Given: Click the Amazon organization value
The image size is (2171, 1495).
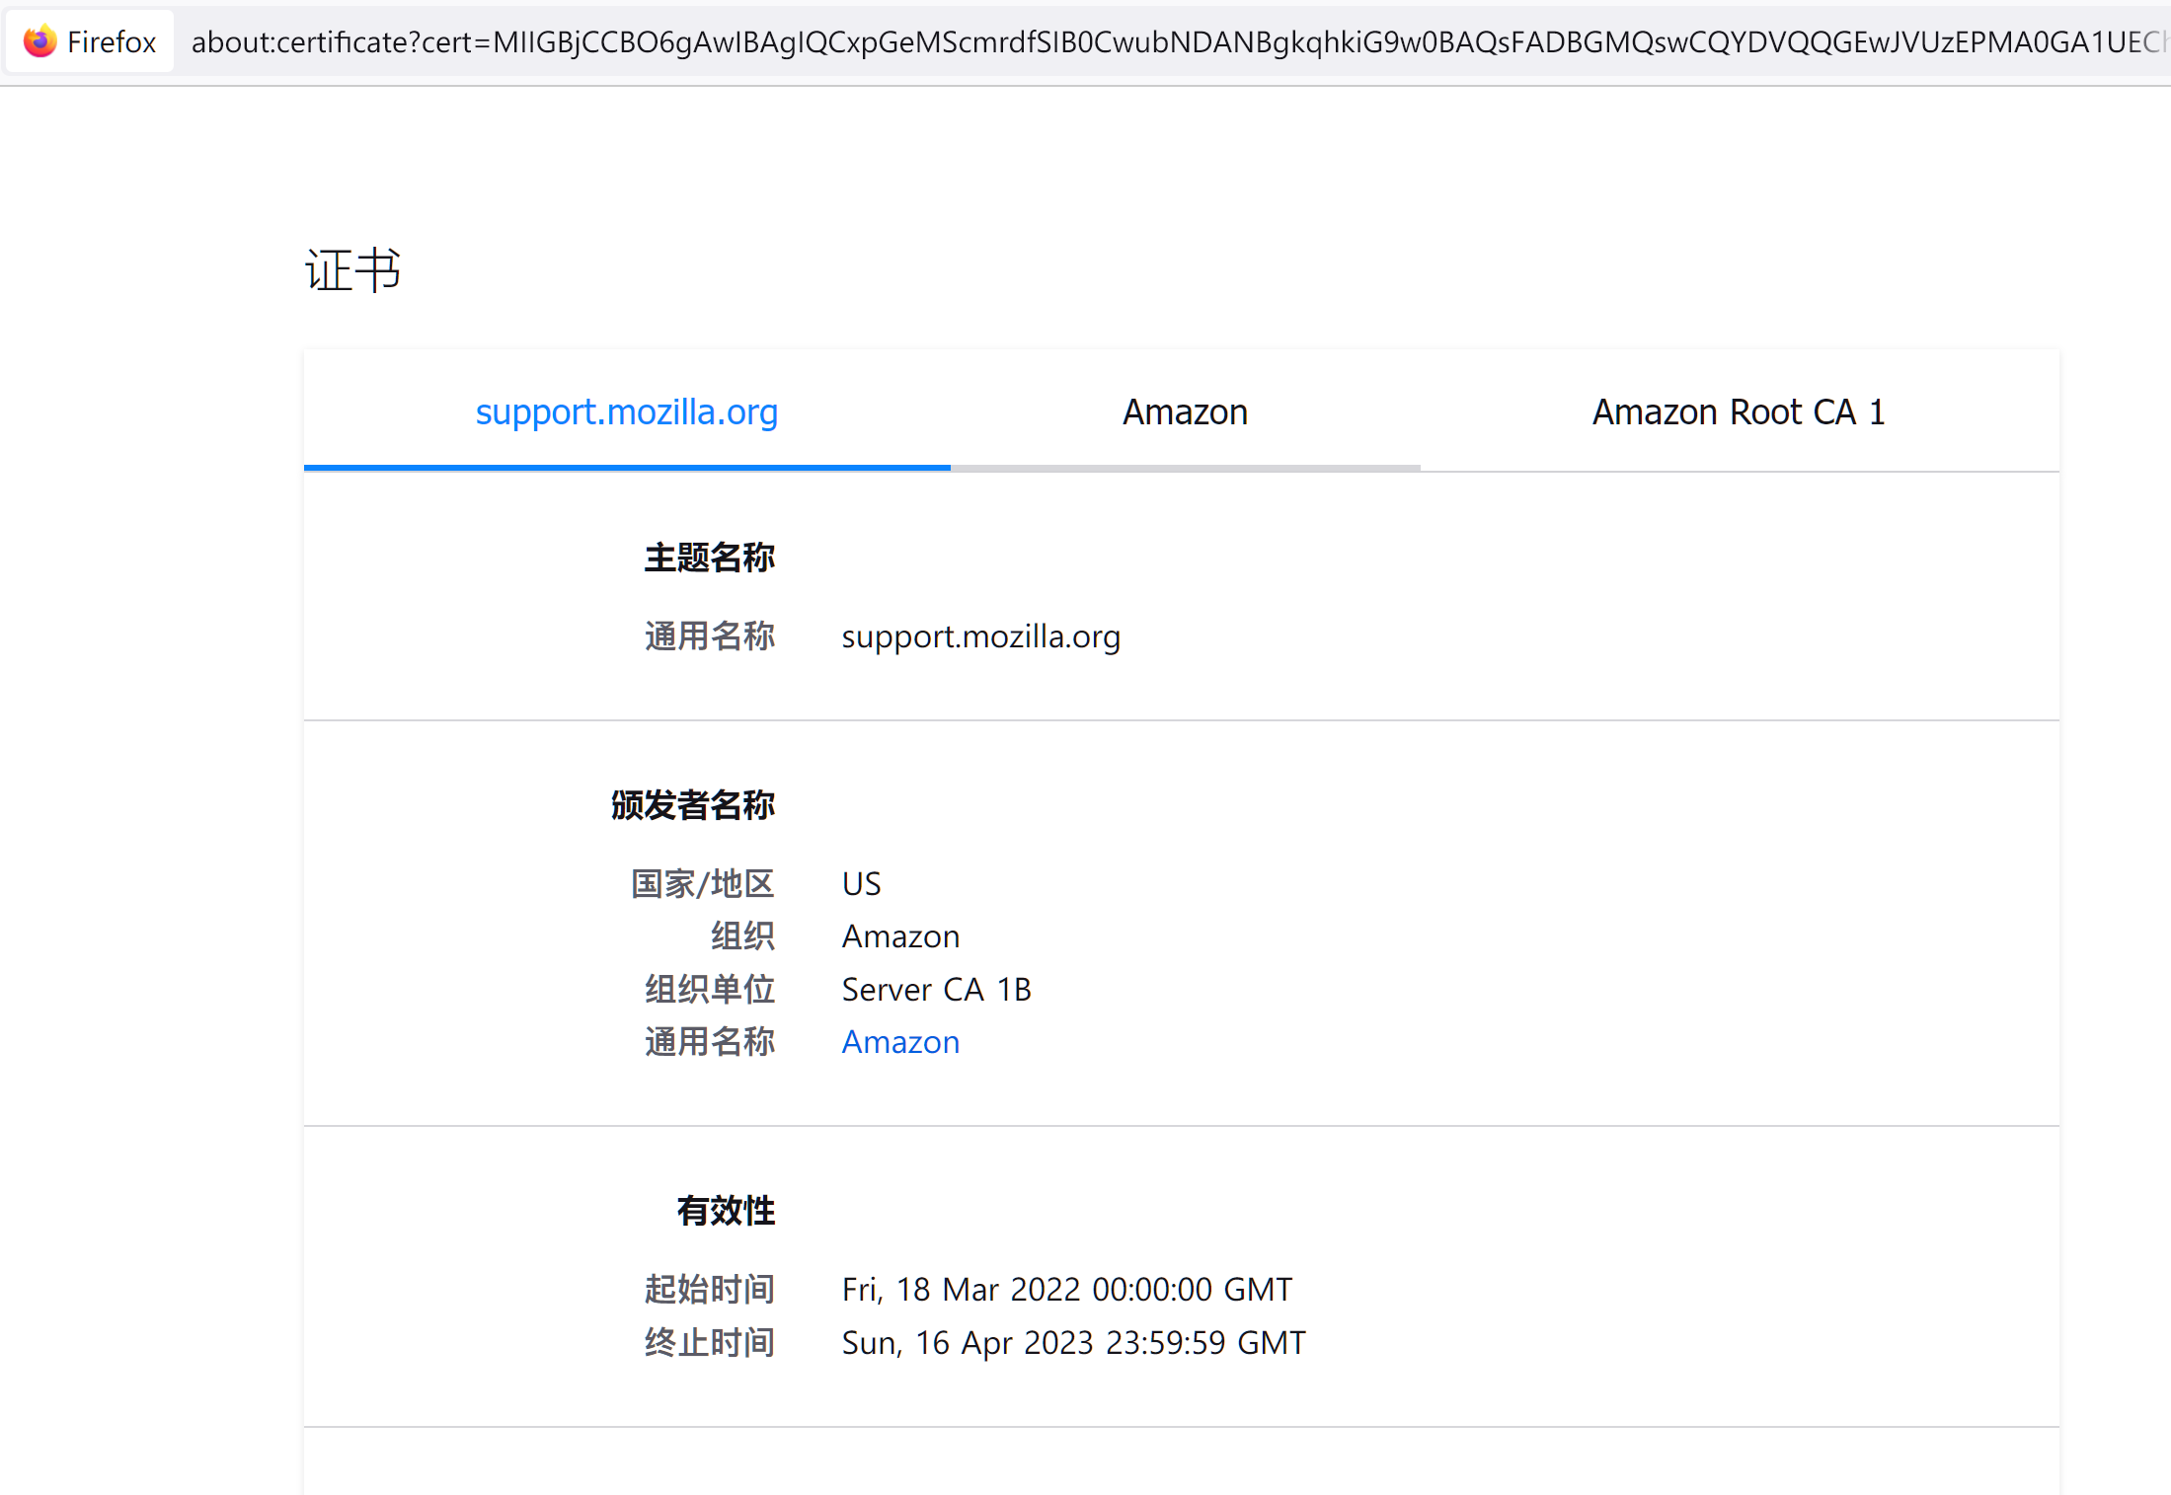Looking at the screenshot, I should click(x=899, y=935).
